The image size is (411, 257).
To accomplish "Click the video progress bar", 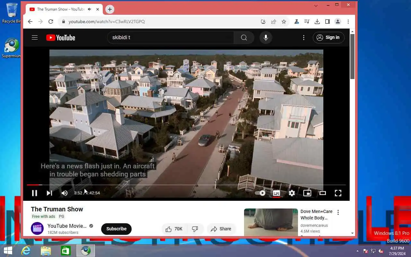I will pos(186,185).
